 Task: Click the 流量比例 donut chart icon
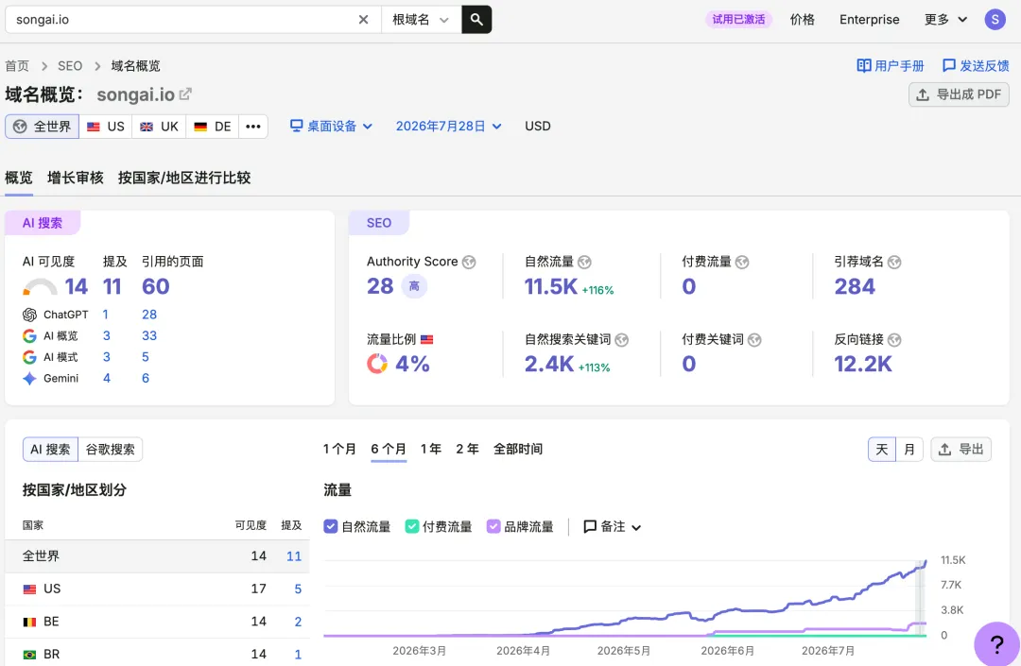tap(377, 364)
